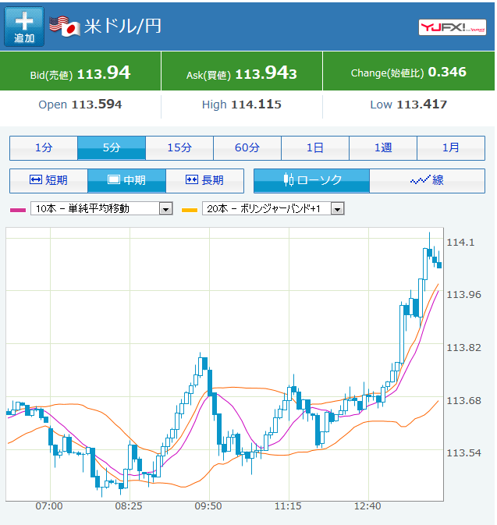497x525 pixels.
Task: Click the 11:15 time axis label
Action: pyautogui.click(x=288, y=506)
